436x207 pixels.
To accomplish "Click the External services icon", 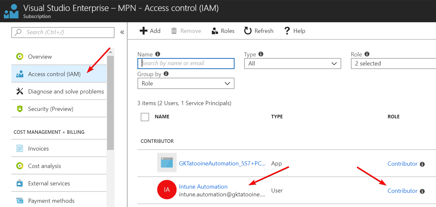I will tap(20, 183).
